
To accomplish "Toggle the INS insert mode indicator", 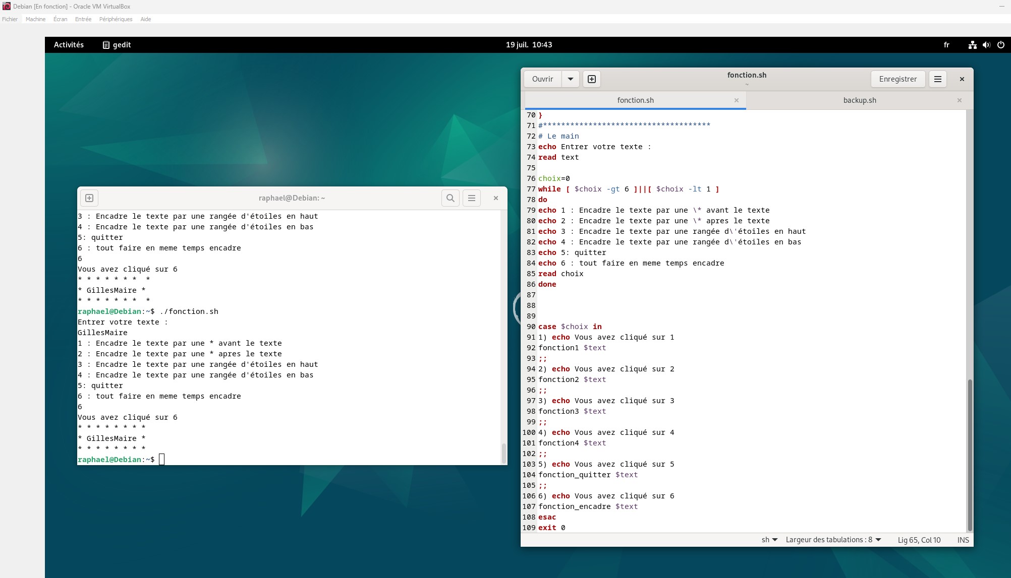I will pos(963,540).
